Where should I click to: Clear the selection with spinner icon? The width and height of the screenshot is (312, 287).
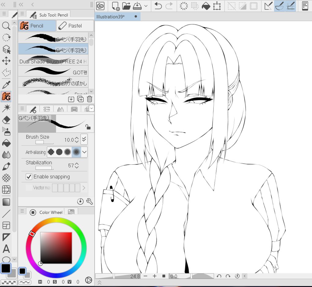(x=184, y=6)
